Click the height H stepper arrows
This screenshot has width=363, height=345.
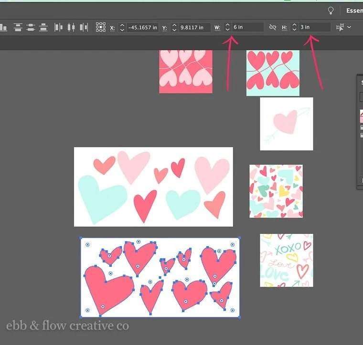point(294,27)
